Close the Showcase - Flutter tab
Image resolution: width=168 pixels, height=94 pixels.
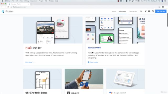coord(28,4)
